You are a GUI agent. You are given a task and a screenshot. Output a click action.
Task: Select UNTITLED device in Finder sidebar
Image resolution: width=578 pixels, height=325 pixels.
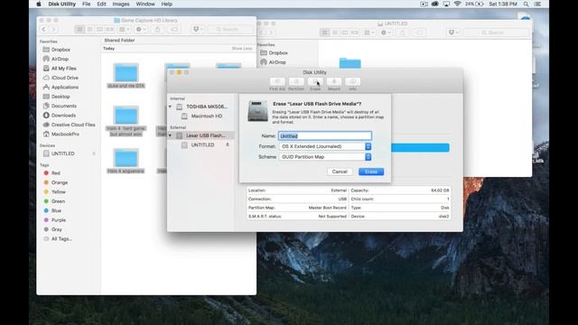click(62, 153)
